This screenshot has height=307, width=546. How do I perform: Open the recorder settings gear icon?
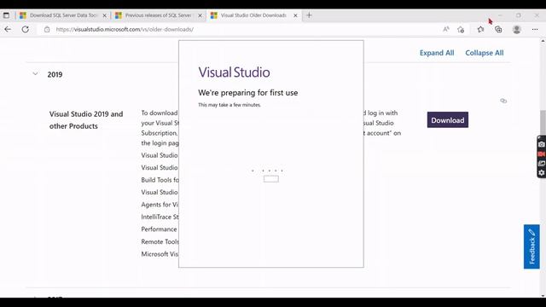click(542, 172)
